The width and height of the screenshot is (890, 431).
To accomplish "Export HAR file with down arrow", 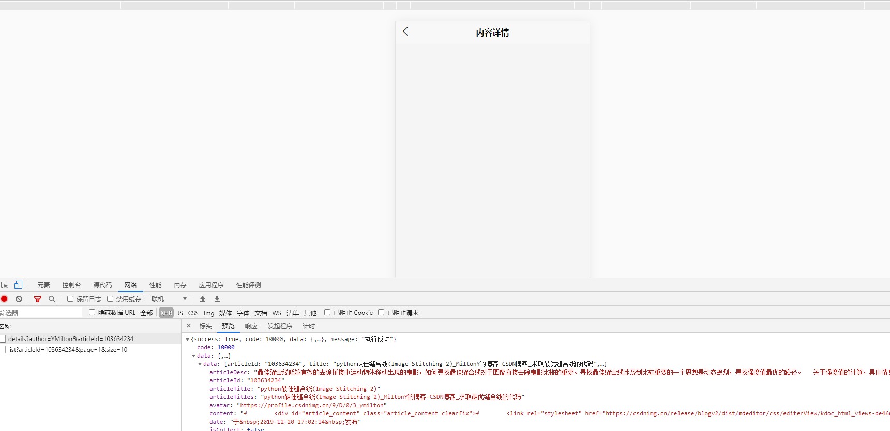I will tap(217, 299).
